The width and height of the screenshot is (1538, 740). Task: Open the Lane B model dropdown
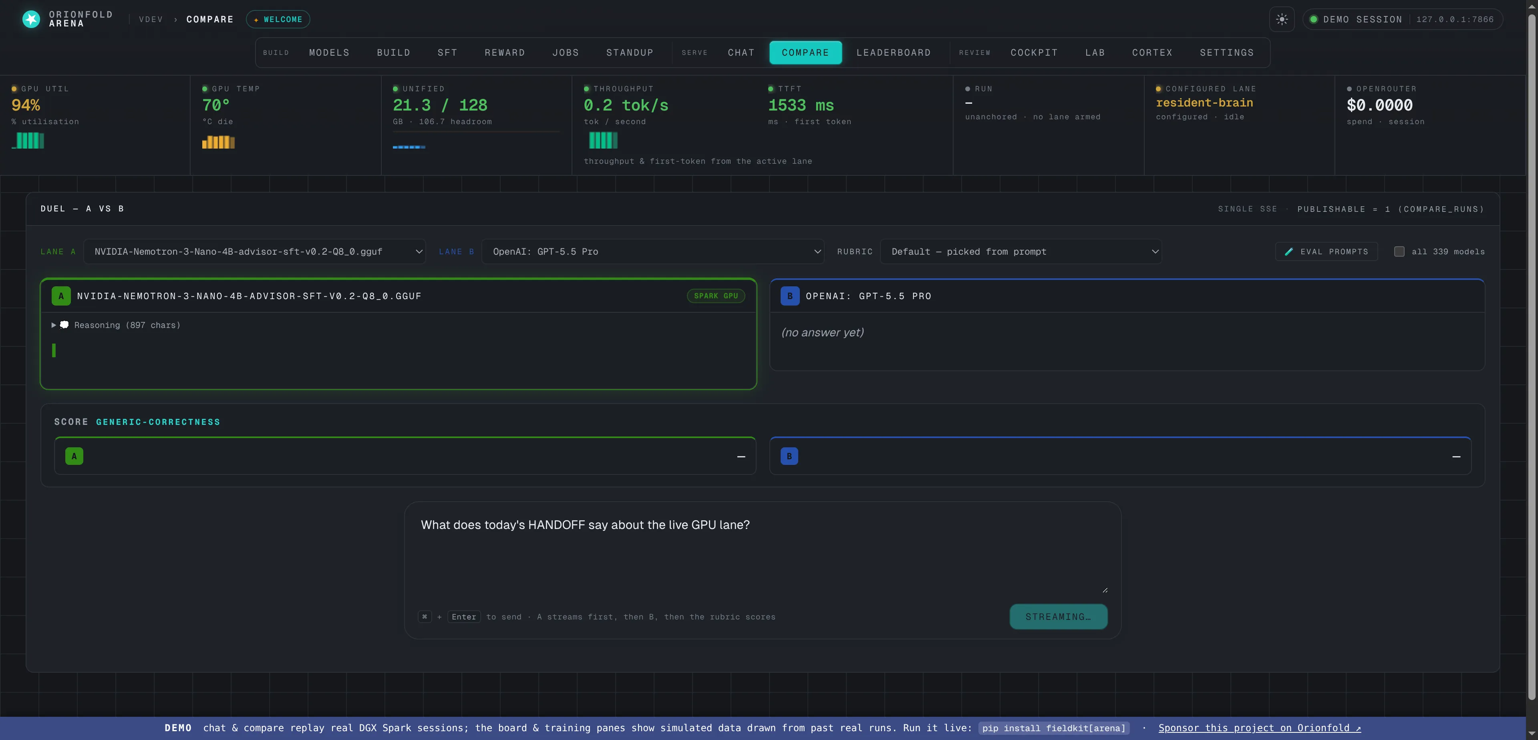pos(652,252)
